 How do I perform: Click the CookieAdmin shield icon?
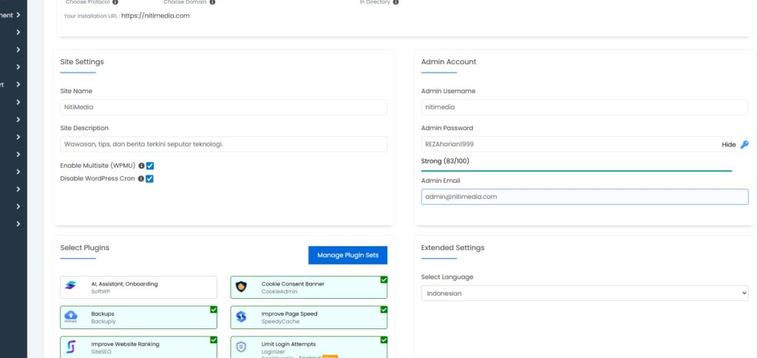pyautogui.click(x=241, y=287)
